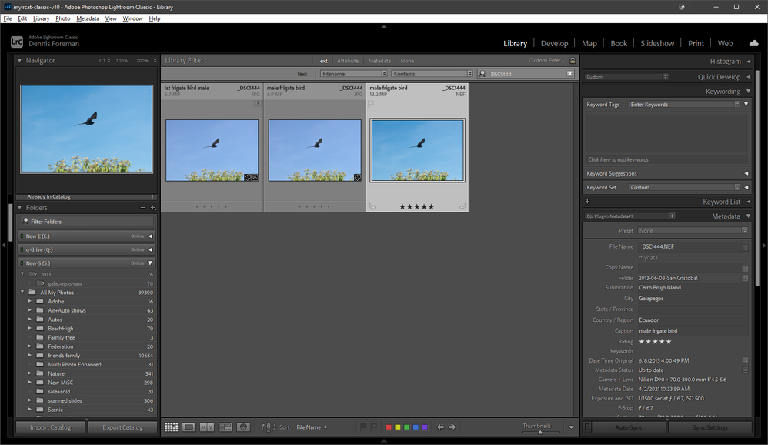The width and height of the screenshot is (768, 445).
Task: Toggle the Attribute filter bar
Action: pos(348,61)
